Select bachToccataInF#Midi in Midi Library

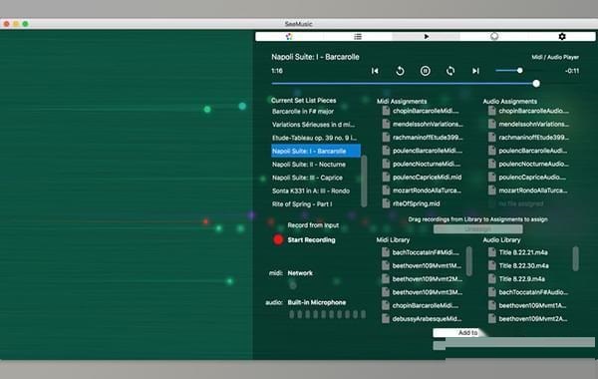click(422, 252)
